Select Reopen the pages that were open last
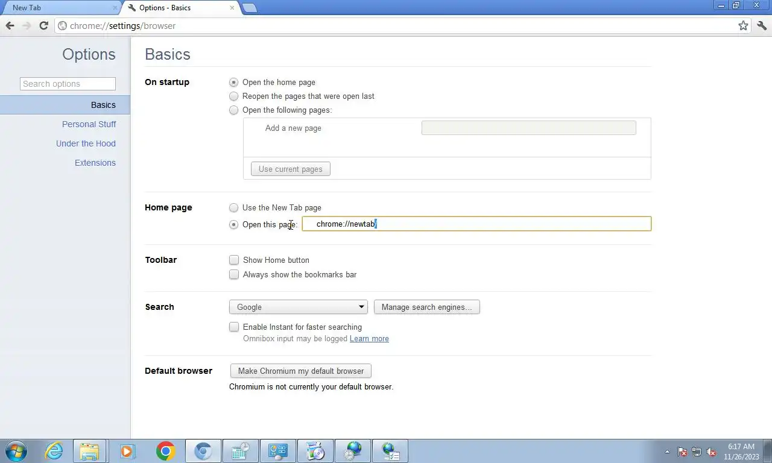772x463 pixels. click(x=234, y=96)
